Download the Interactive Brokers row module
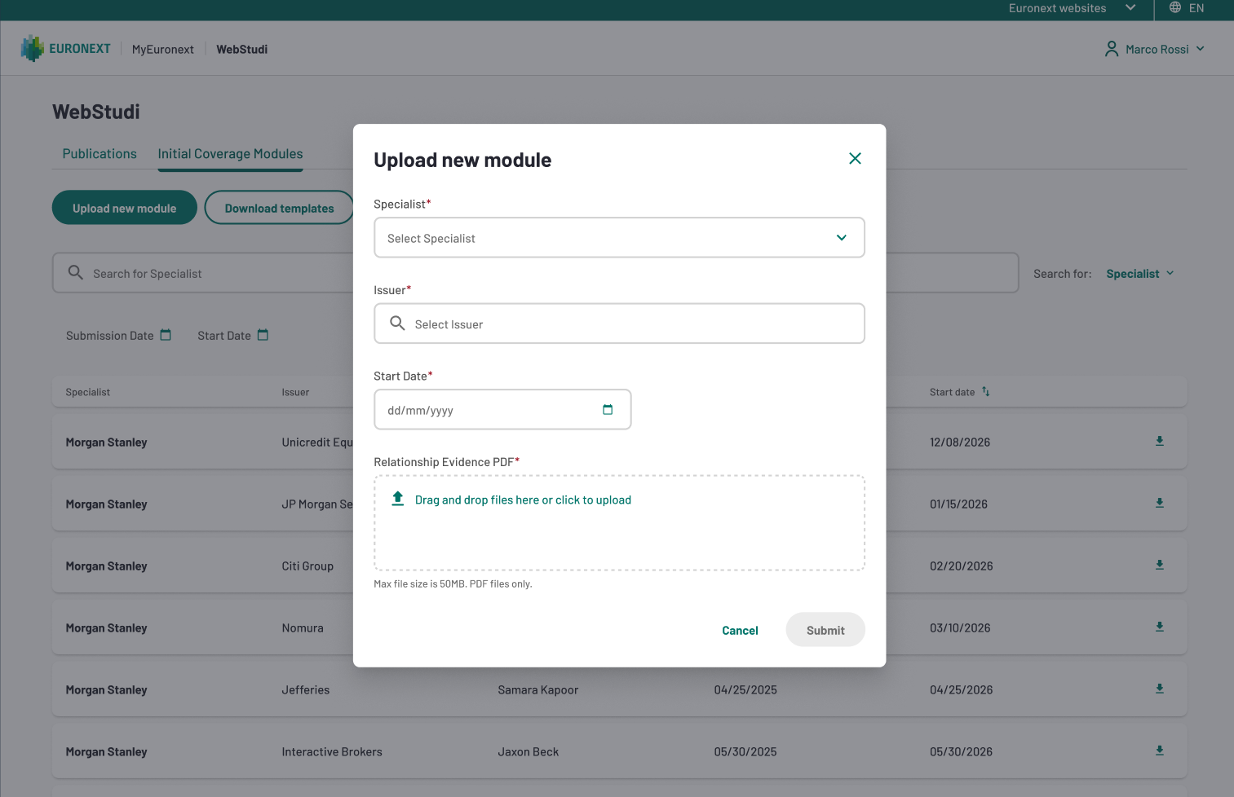The width and height of the screenshot is (1234, 797). tap(1159, 751)
